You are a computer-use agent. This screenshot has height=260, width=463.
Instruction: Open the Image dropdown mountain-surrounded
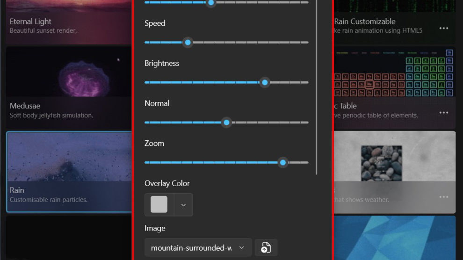pyautogui.click(x=198, y=247)
